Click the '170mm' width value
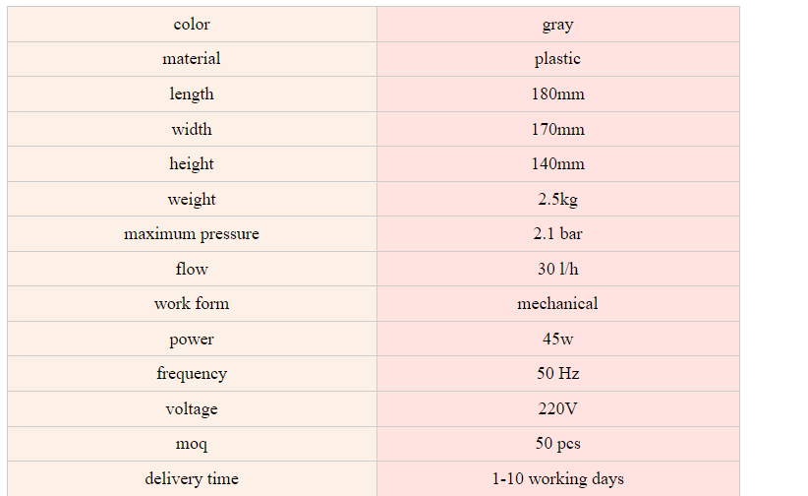808x496 pixels. (x=557, y=129)
